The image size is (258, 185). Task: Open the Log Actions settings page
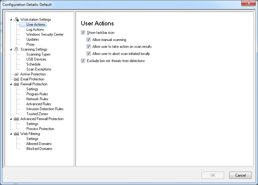point(35,29)
